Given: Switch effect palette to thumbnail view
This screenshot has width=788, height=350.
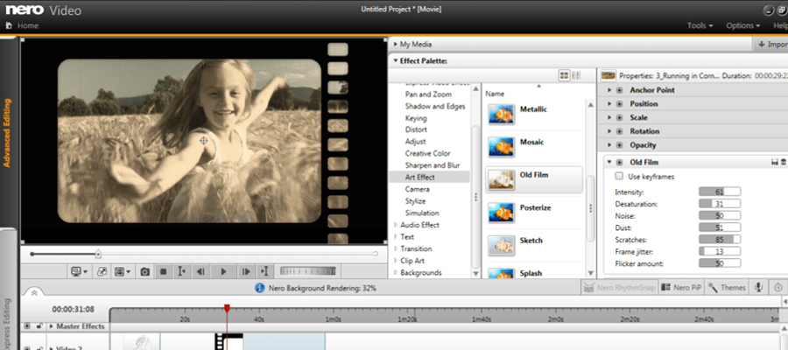Looking at the screenshot, I should (565, 76).
